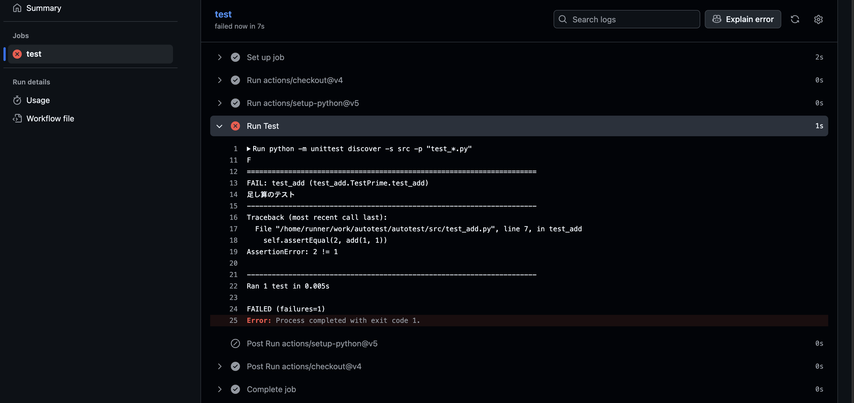Click log line number 25
Viewport: 854px width, 403px height.
coord(233,321)
